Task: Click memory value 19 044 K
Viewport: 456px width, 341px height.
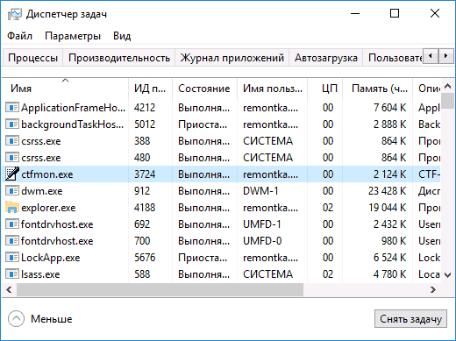Action: point(387,208)
